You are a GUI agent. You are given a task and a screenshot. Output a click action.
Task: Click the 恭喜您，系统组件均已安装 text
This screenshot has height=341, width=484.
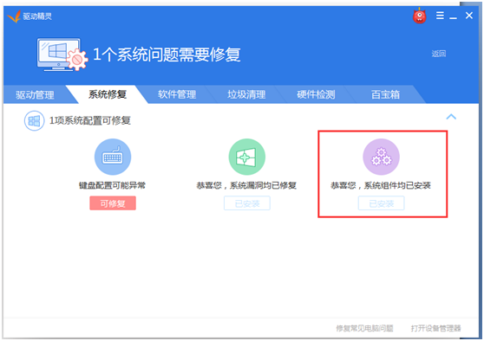tap(381, 185)
